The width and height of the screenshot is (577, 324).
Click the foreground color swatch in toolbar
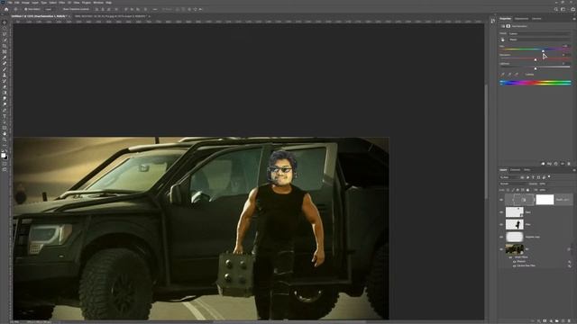(x=4, y=155)
